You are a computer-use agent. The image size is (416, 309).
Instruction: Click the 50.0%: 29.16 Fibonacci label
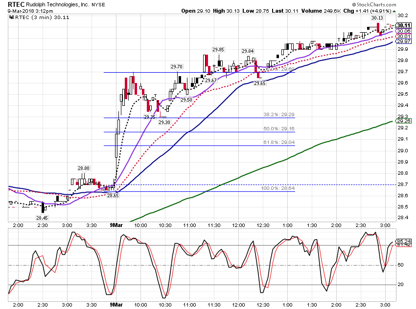pyautogui.click(x=279, y=128)
